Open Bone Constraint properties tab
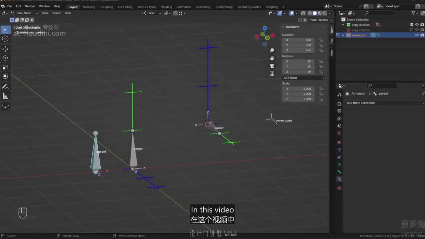 (x=339, y=179)
